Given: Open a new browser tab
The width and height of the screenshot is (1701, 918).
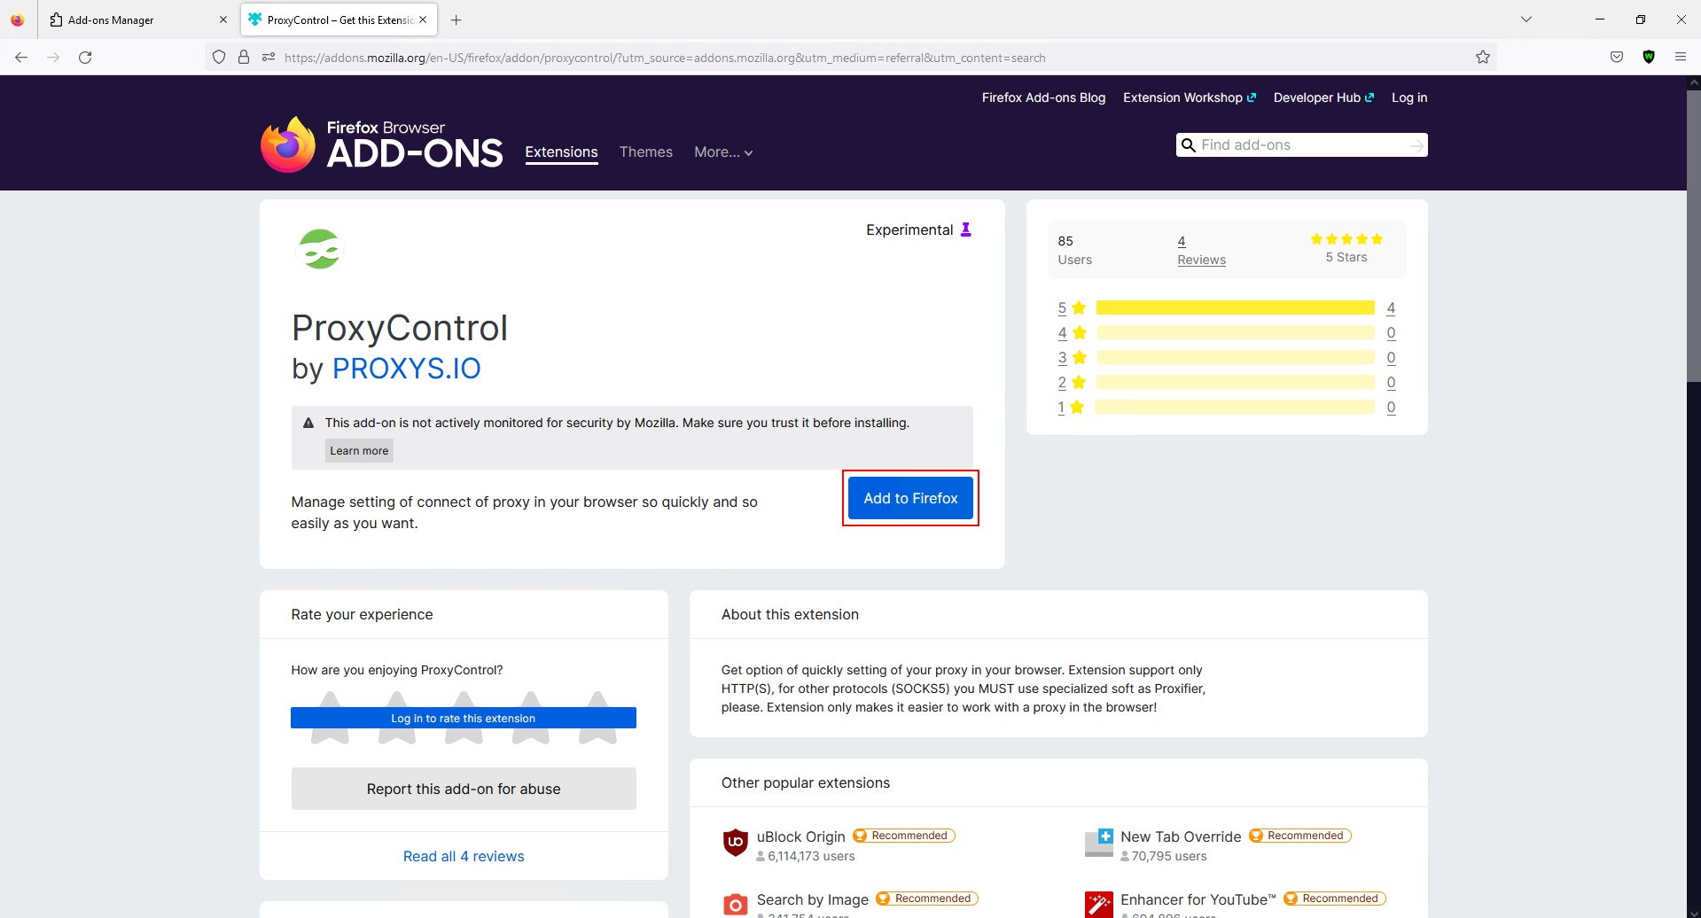Looking at the screenshot, I should pyautogui.click(x=456, y=19).
